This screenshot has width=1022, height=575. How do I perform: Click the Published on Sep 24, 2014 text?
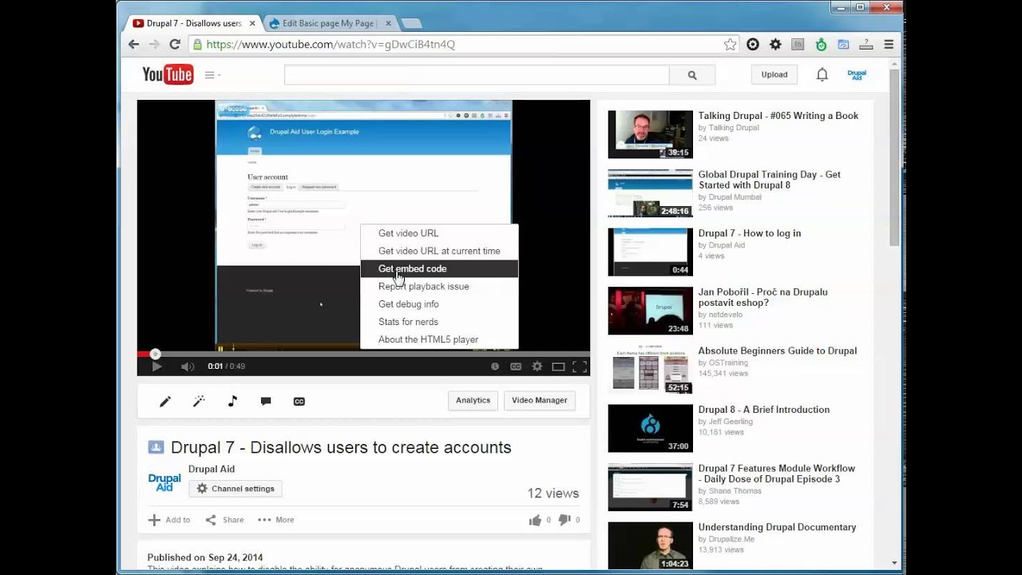(x=205, y=557)
